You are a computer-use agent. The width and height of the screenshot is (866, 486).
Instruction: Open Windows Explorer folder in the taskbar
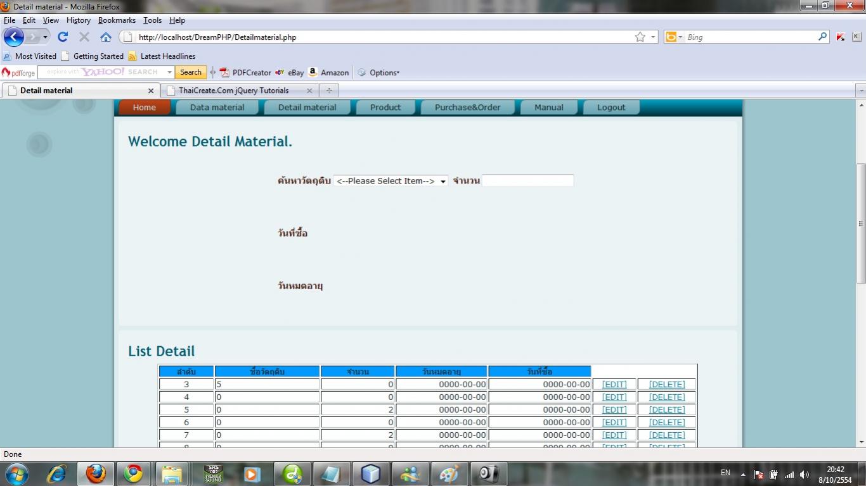[172, 473]
